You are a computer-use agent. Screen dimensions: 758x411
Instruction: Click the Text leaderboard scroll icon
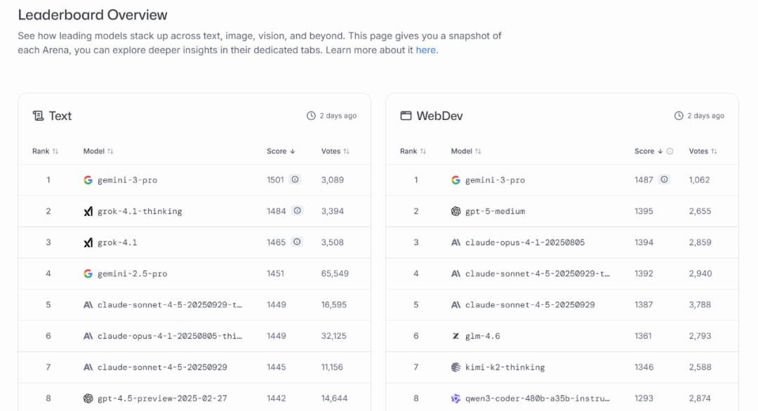point(38,116)
